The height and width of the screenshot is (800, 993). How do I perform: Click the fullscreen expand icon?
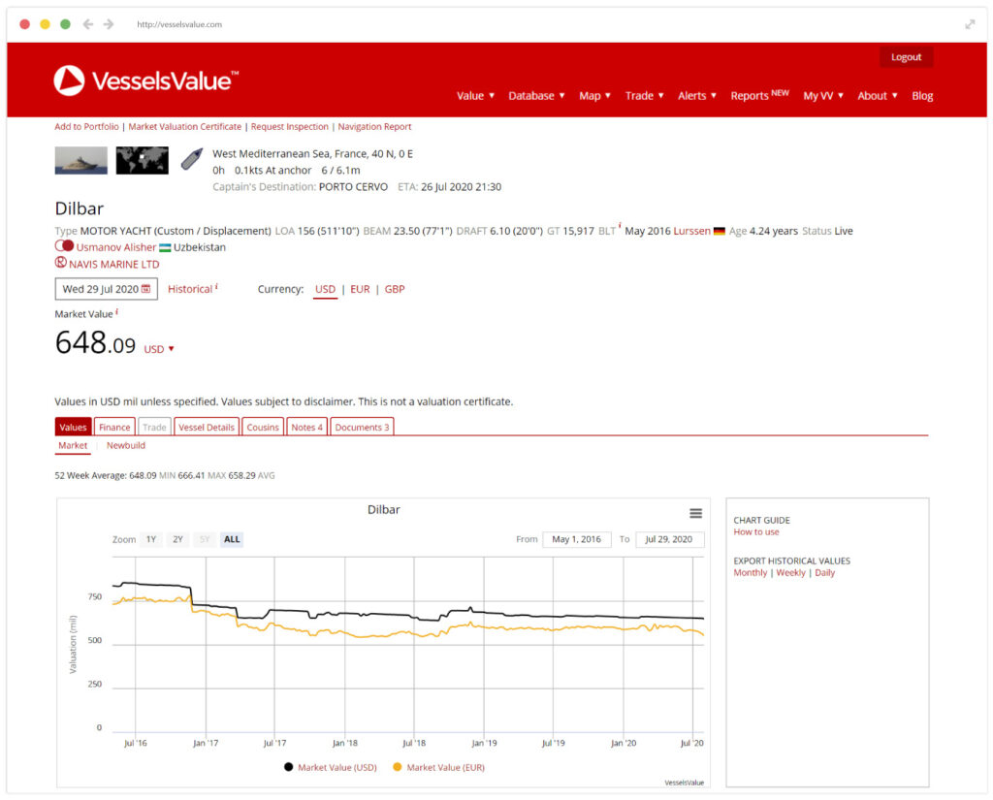[970, 24]
